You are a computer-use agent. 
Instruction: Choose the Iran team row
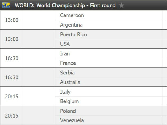(x=65, y=54)
